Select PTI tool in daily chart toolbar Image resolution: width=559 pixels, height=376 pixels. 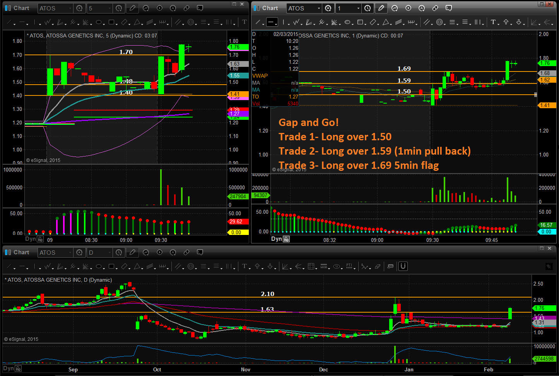pos(349,266)
